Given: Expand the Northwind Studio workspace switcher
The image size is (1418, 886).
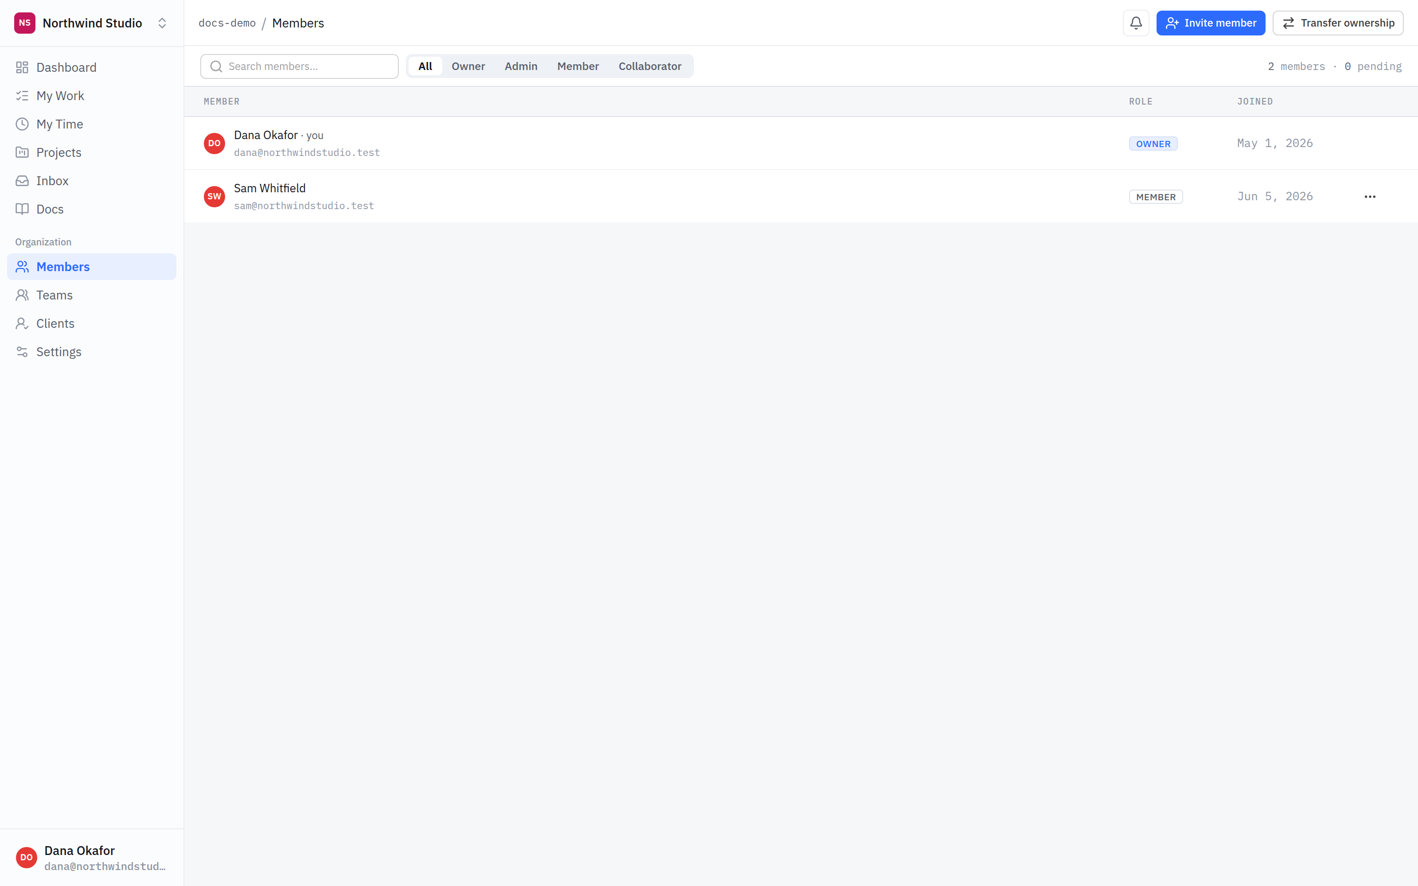Looking at the screenshot, I should tap(162, 23).
